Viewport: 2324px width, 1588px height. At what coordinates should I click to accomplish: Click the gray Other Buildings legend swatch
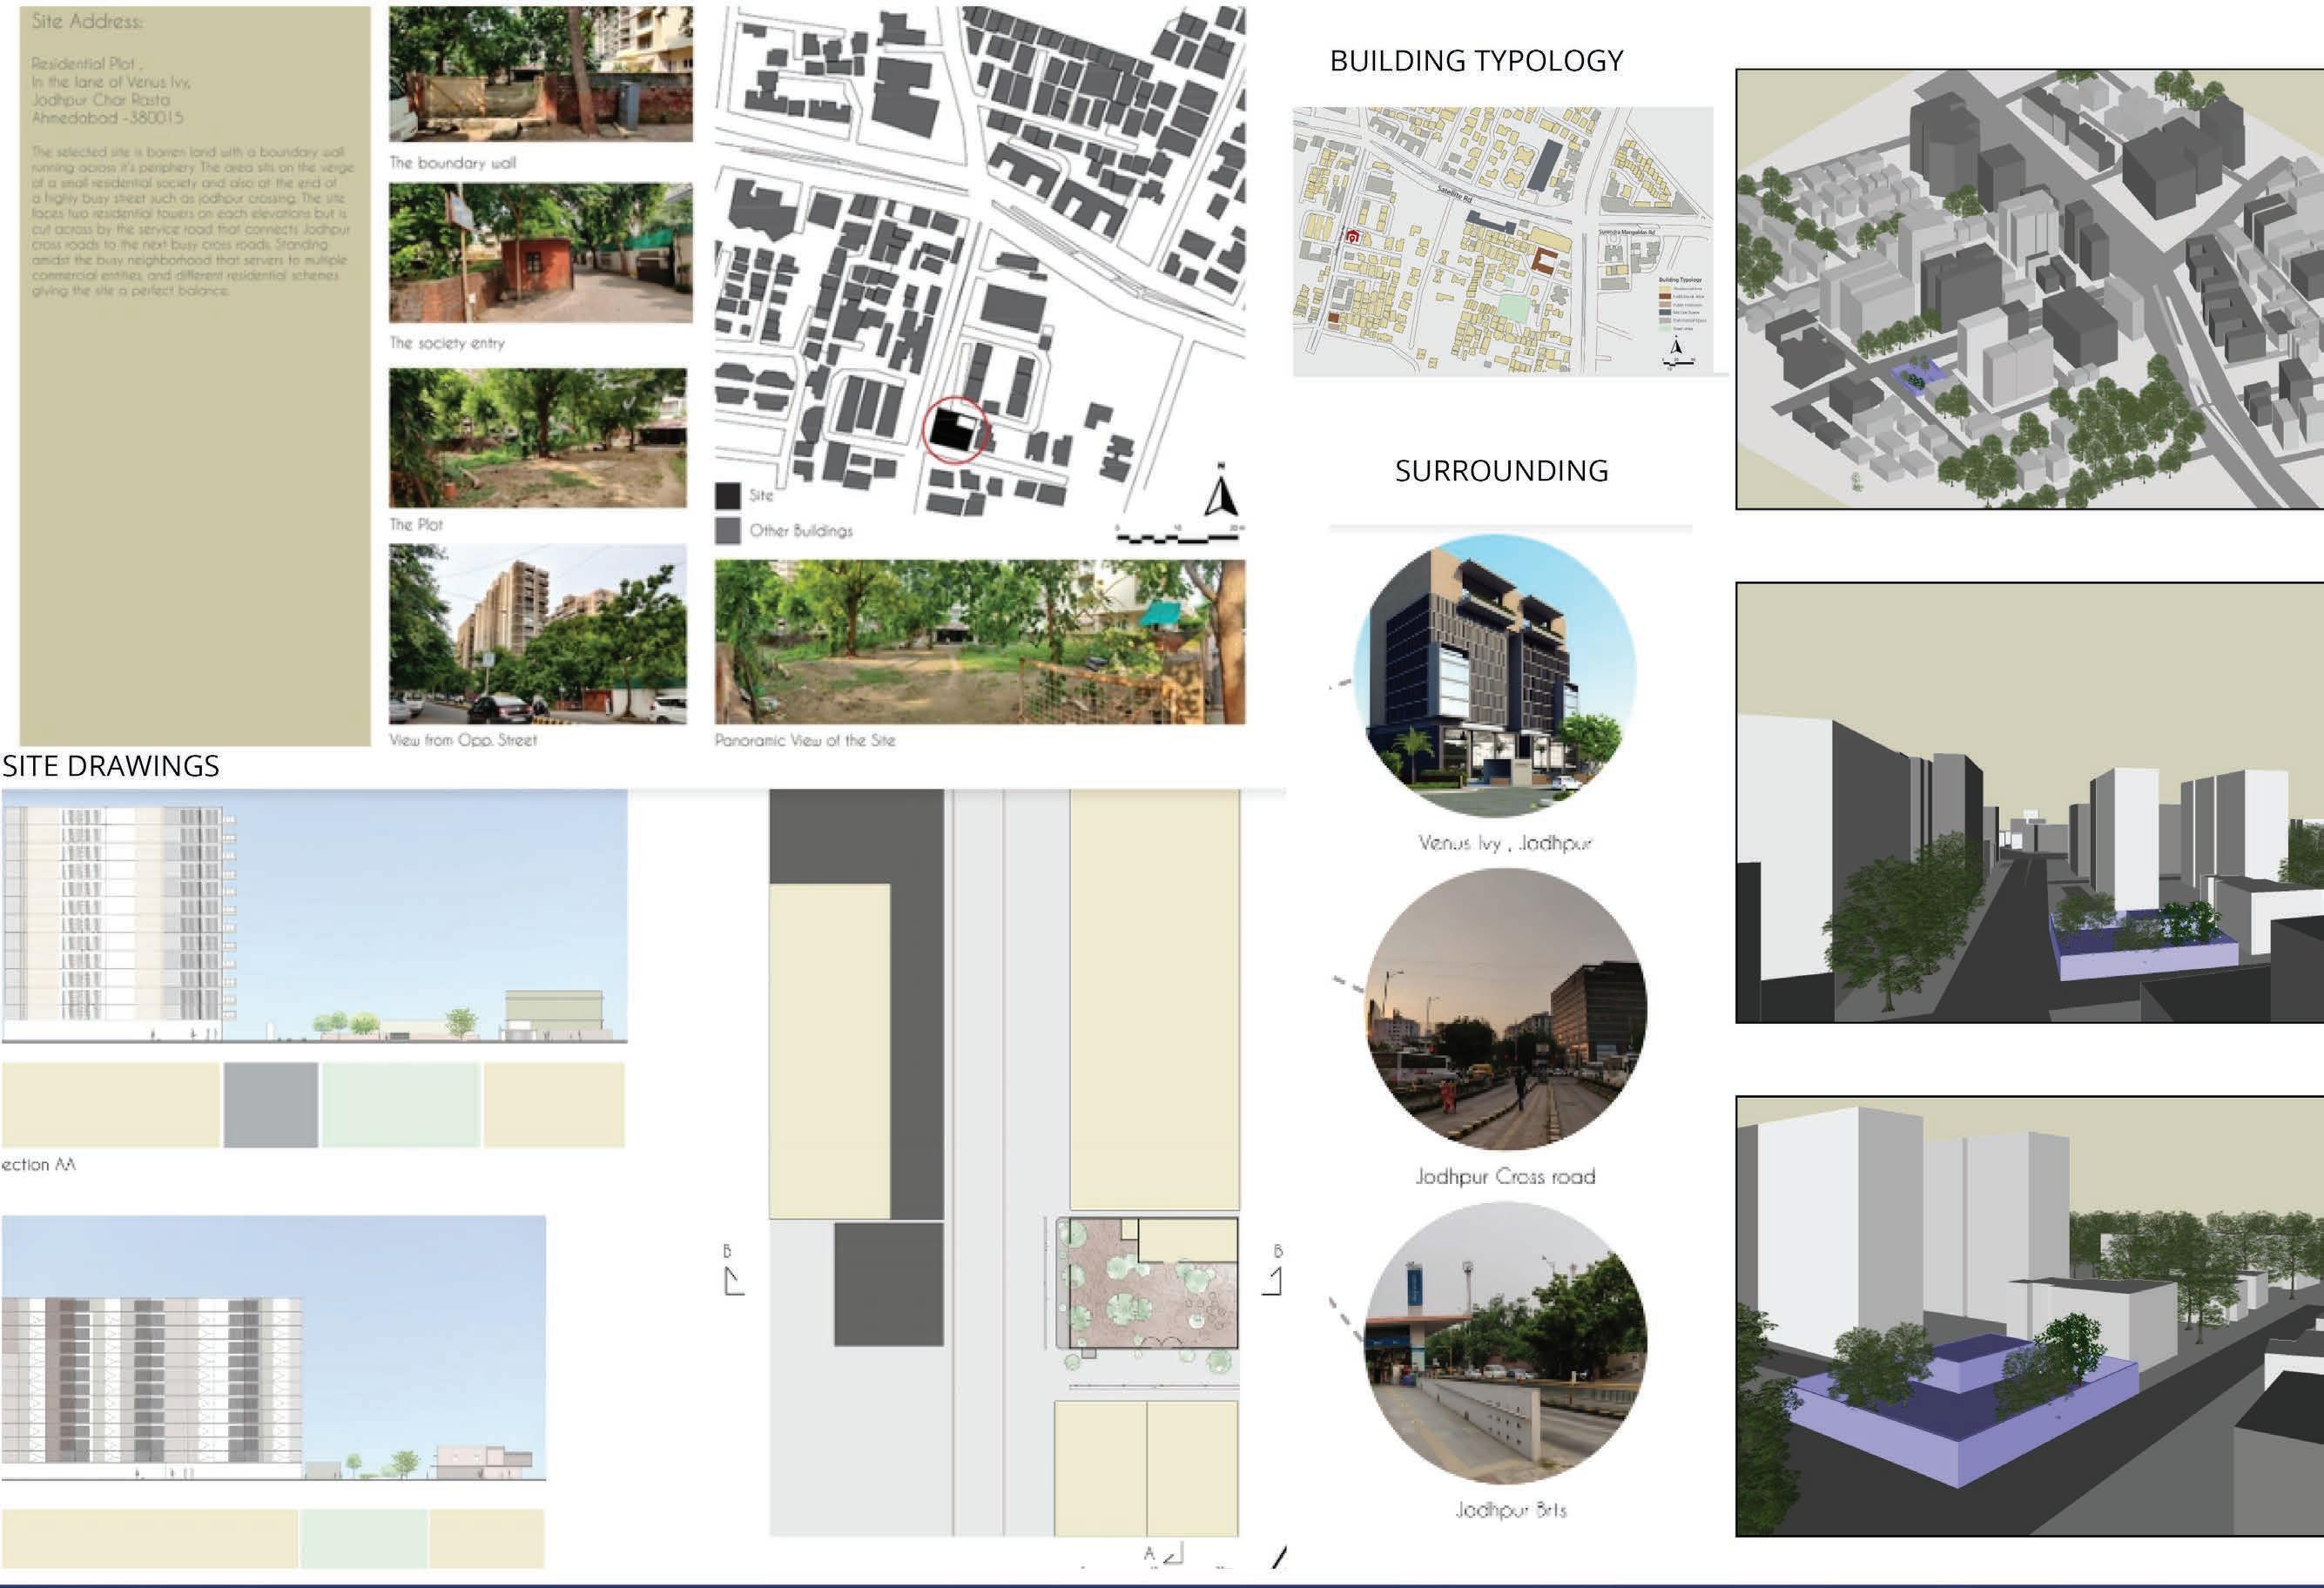point(728,531)
